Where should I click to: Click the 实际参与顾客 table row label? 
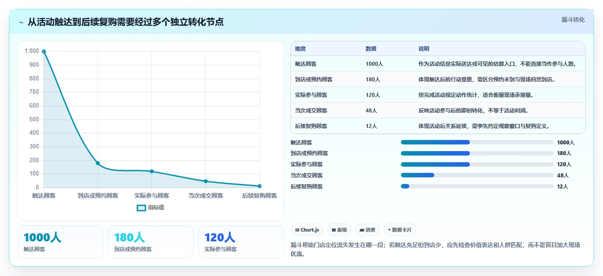point(311,95)
